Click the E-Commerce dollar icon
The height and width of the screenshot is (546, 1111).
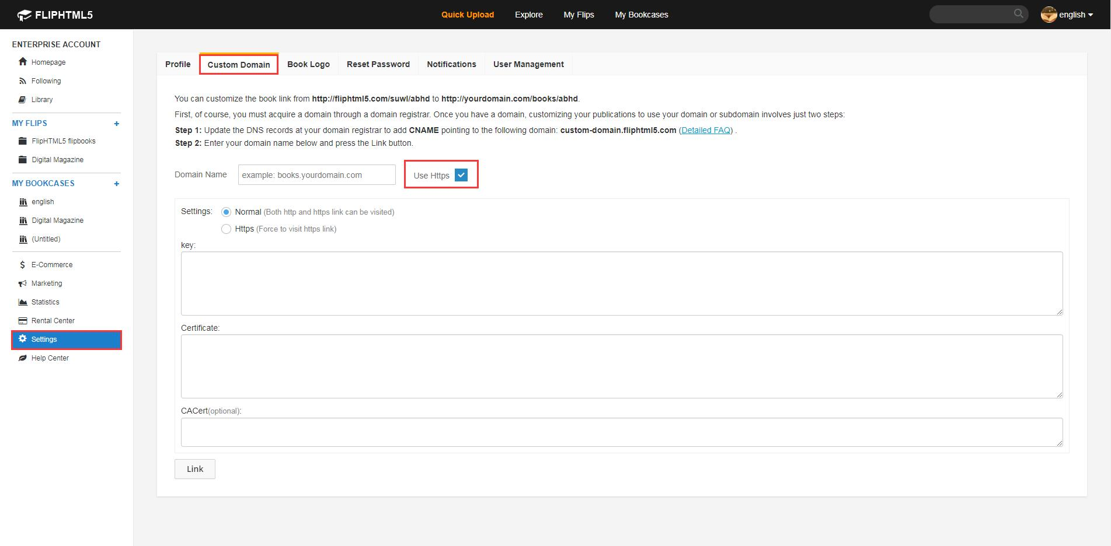click(23, 265)
